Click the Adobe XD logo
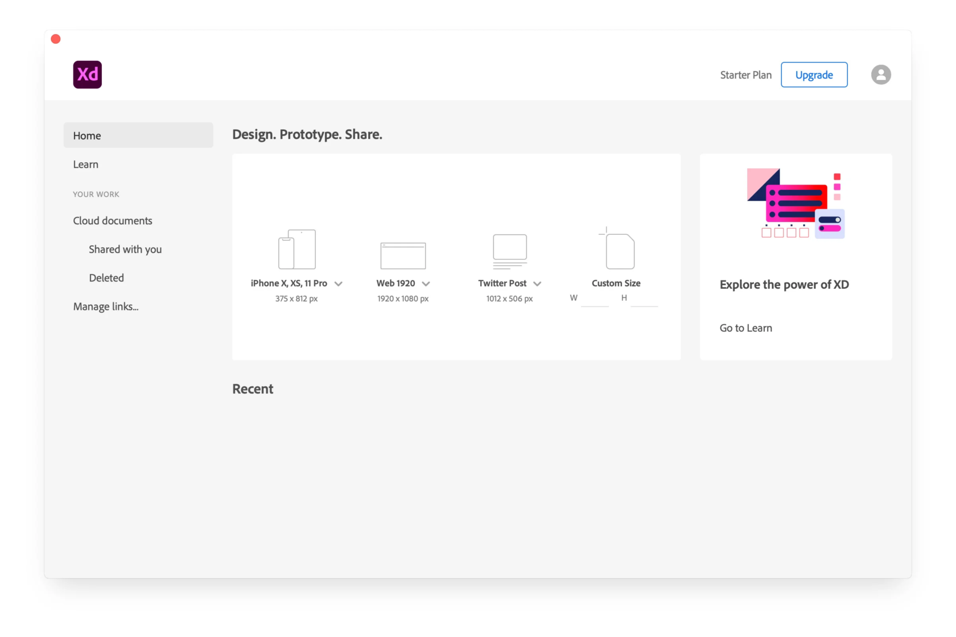 [x=87, y=75]
